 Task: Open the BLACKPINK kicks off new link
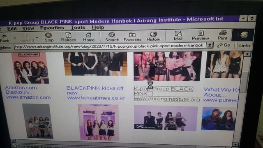pos(95,90)
